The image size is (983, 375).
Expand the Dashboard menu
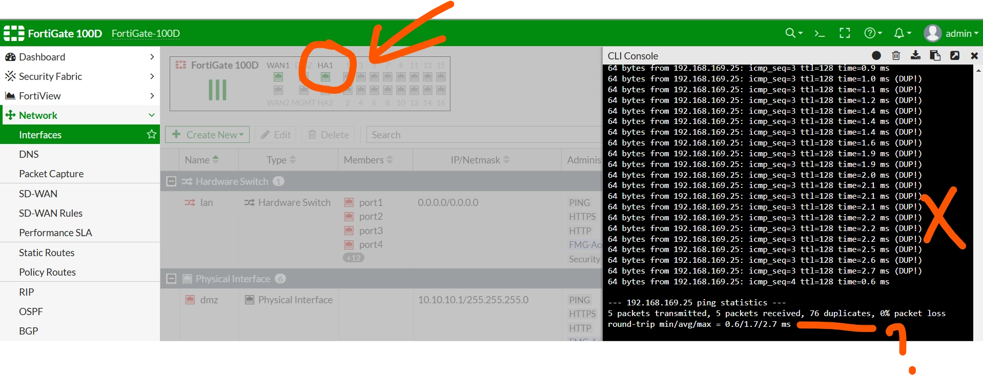coord(152,57)
